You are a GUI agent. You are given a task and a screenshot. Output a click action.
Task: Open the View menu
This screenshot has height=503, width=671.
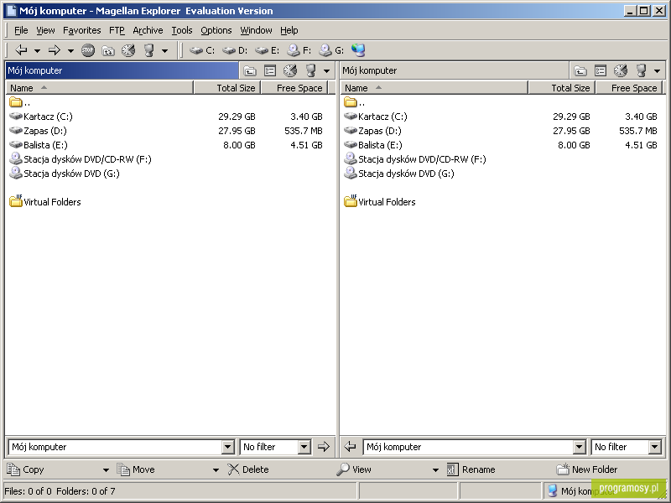pos(45,30)
